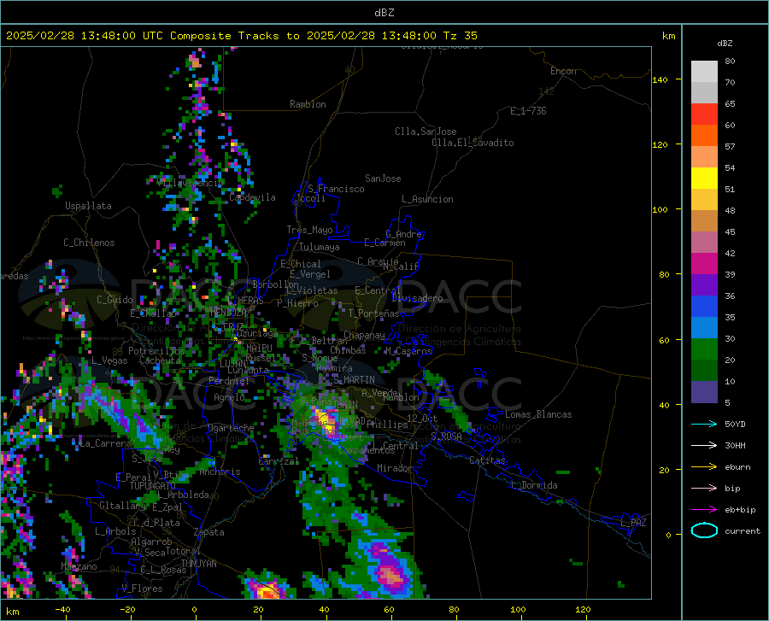769x621 pixels.
Task: Click the Catitas label on map
Action: tap(488, 460)
